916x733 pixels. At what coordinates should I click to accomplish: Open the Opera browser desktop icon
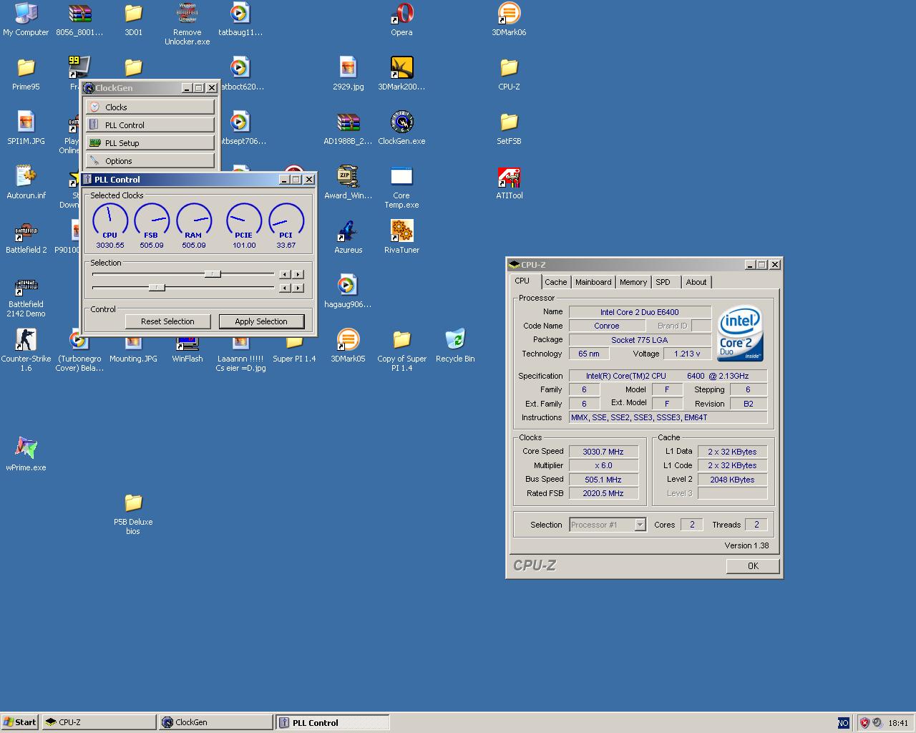(x=401, y=19)
